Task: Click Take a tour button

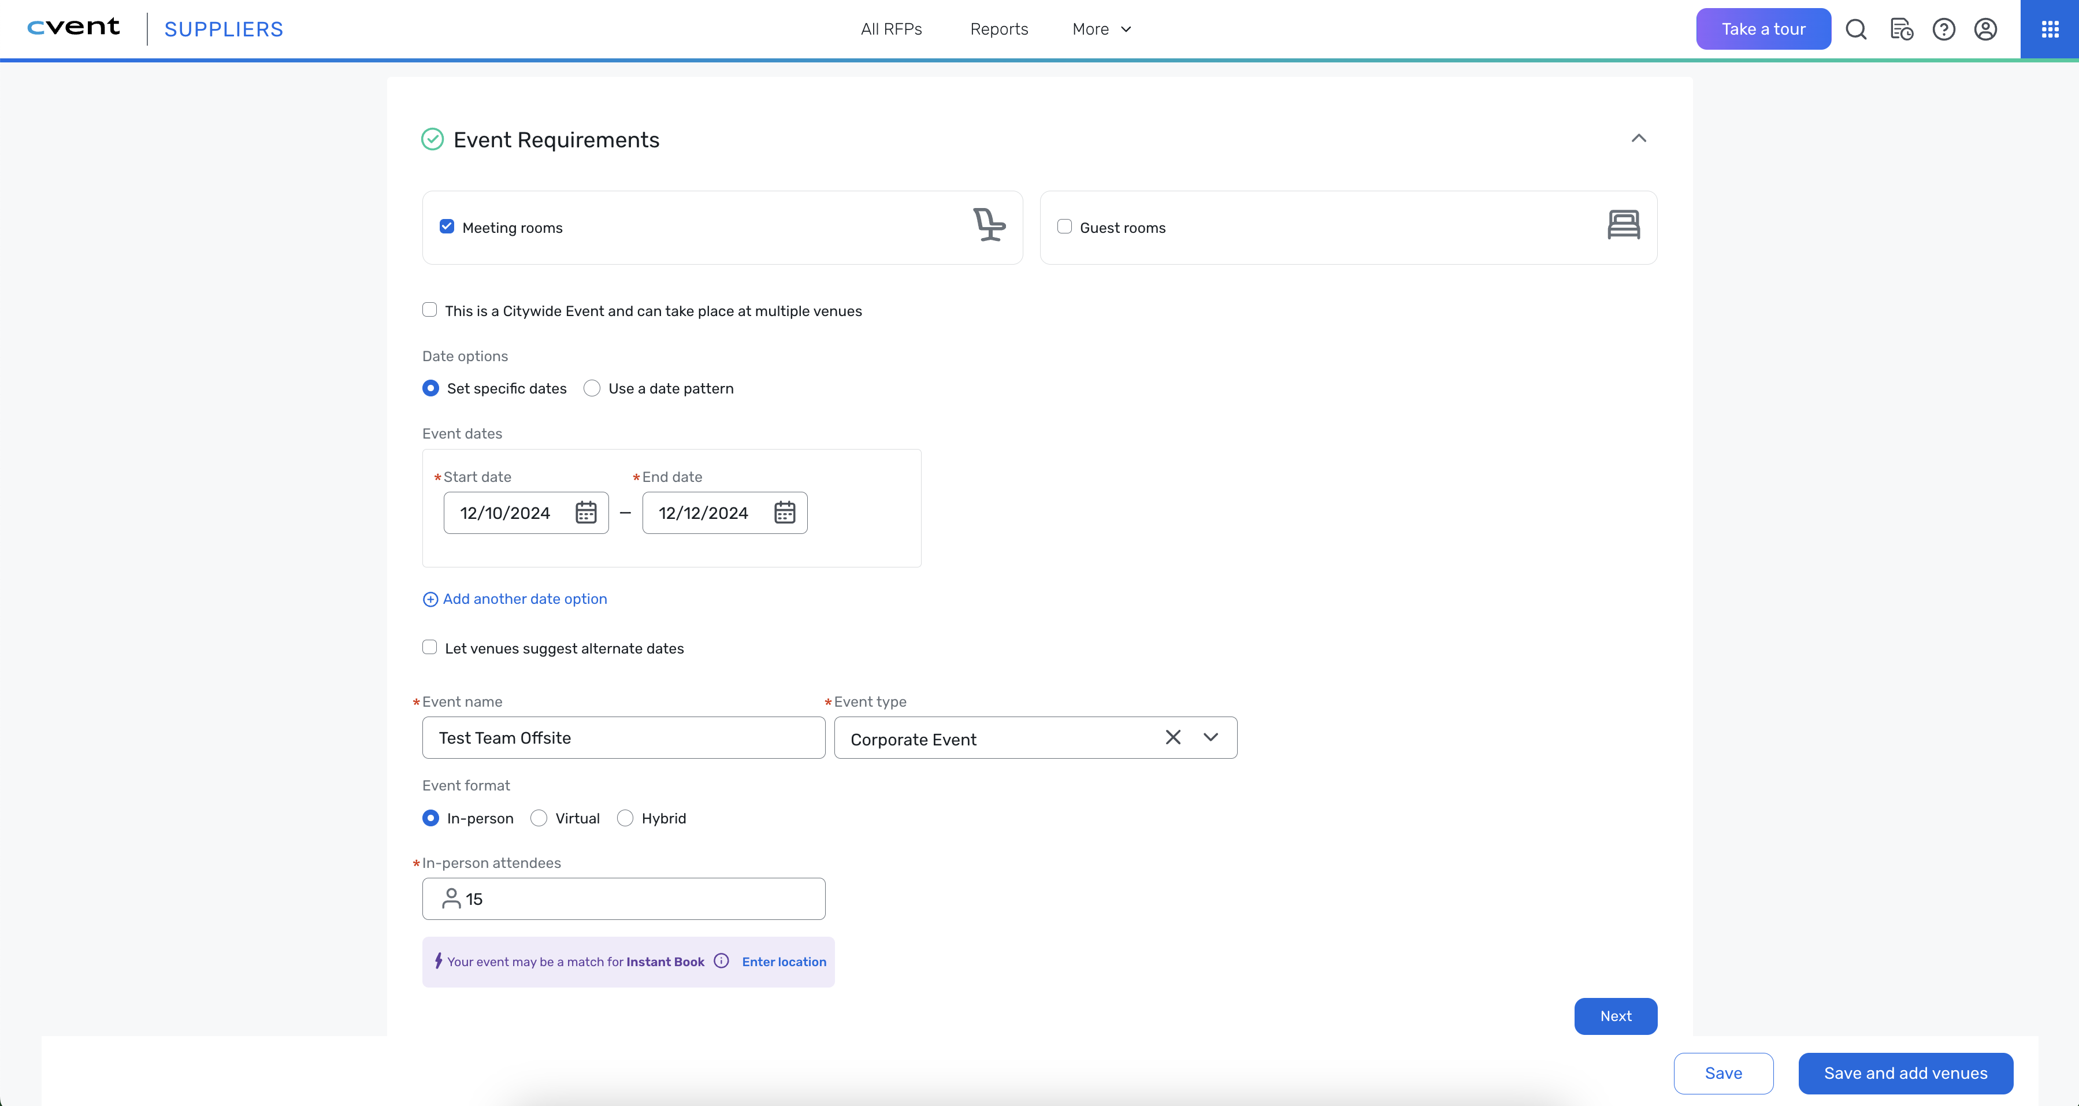Action: point(1764,29)
